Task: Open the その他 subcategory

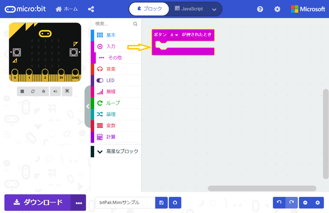Action: tap(116, 58)
